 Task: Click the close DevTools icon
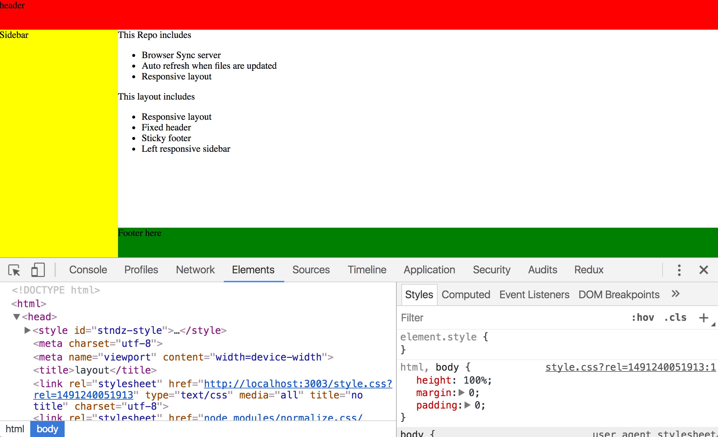coord(704,270)
